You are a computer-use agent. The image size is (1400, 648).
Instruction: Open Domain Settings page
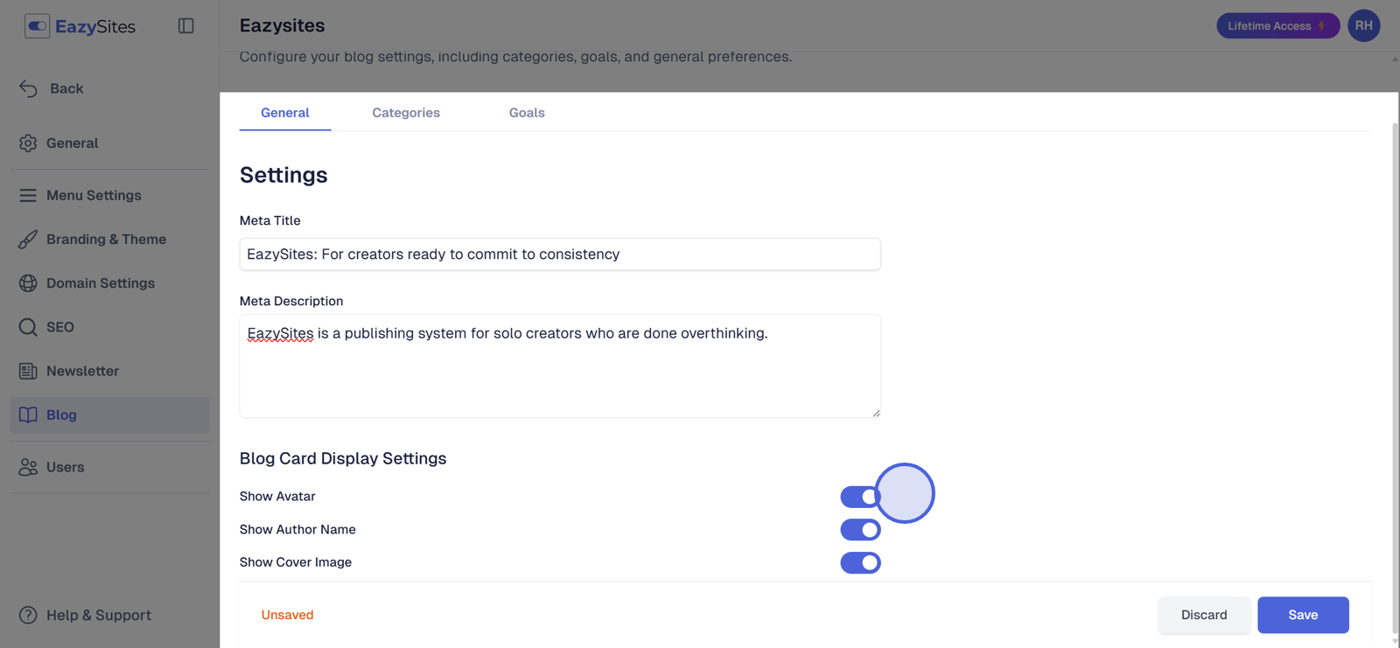click(109, 282)
